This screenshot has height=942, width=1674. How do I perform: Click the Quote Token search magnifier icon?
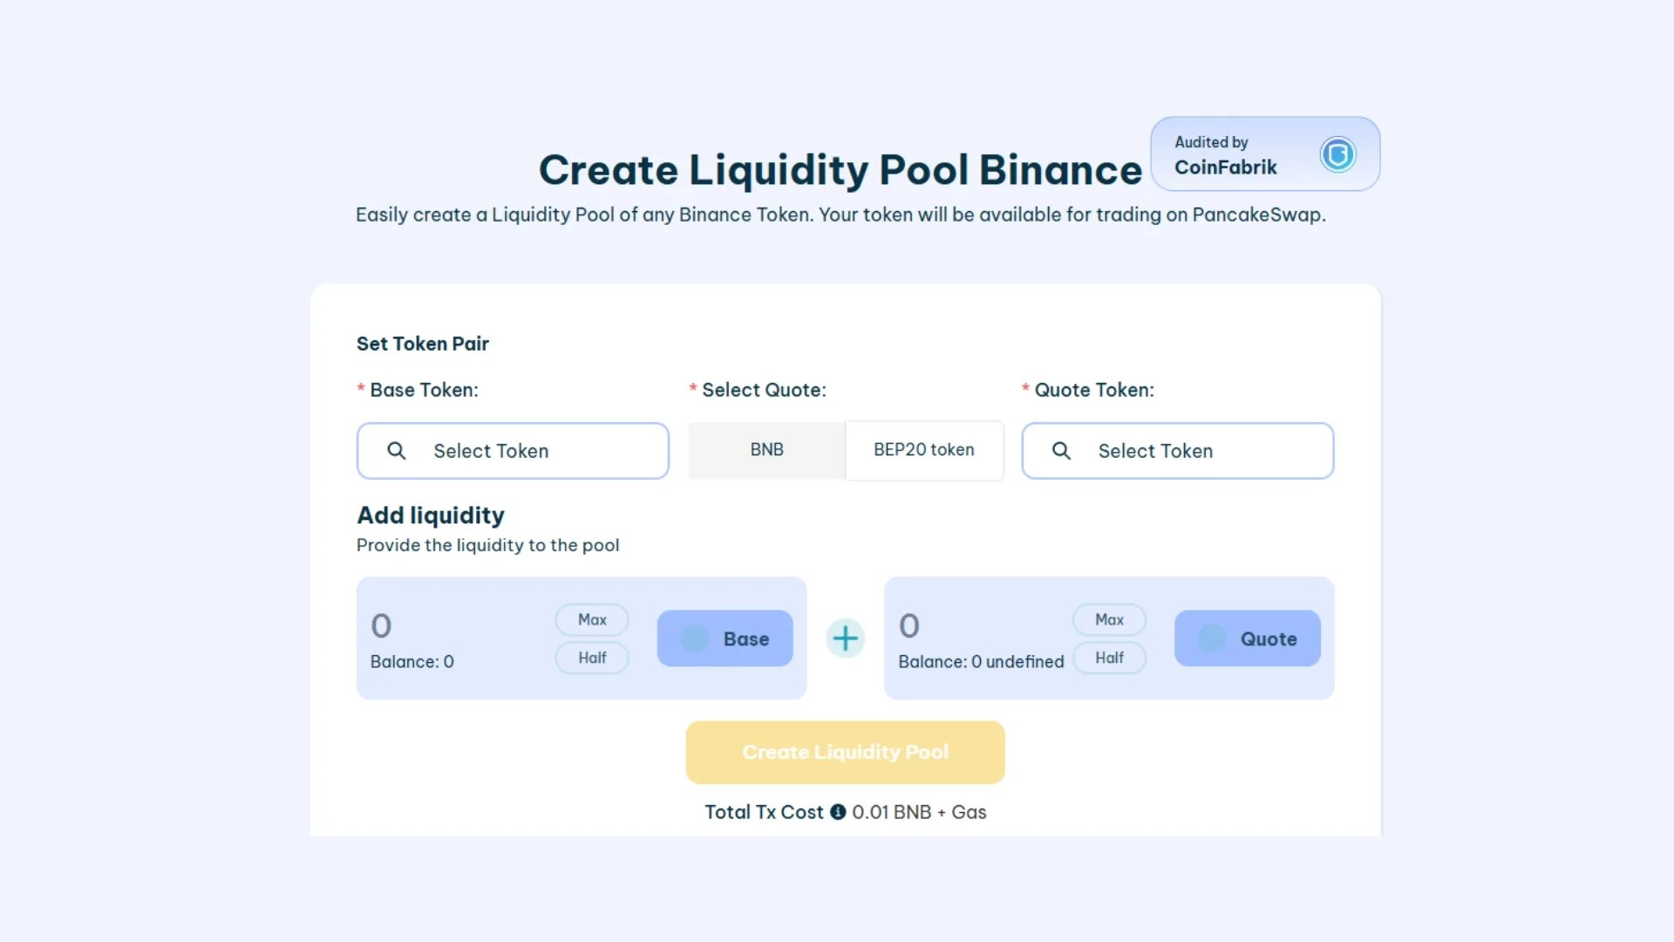pos(1061,451)
